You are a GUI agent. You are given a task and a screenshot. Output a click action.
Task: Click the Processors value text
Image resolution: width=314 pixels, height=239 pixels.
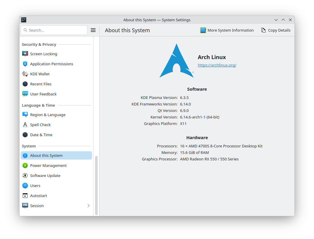221,146
